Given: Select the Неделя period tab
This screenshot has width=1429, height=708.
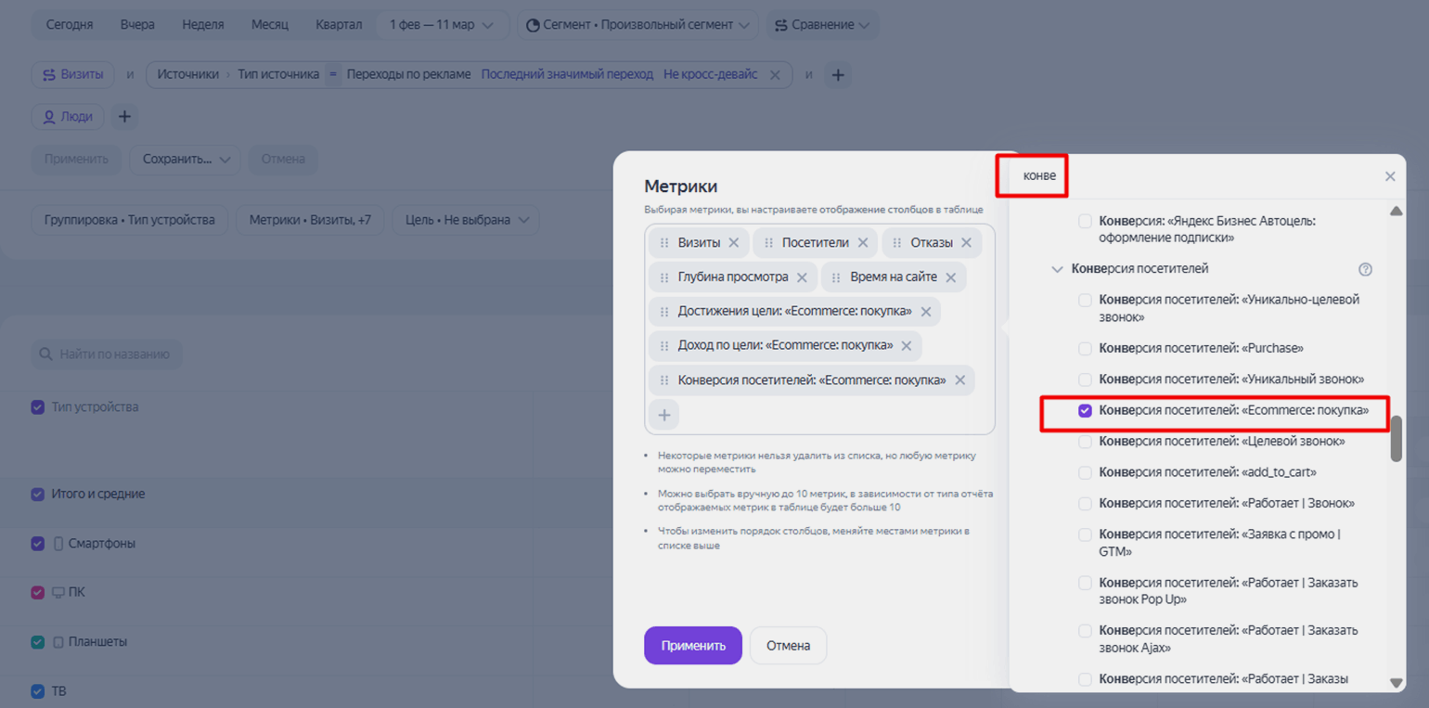Looking at the screenshot, I should pos(202,25).
